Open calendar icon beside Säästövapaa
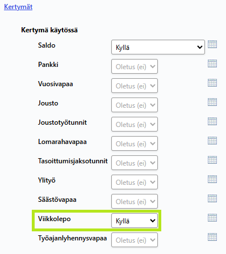The width and height of the screenshot is (226, 254). [x=212, y=198]
